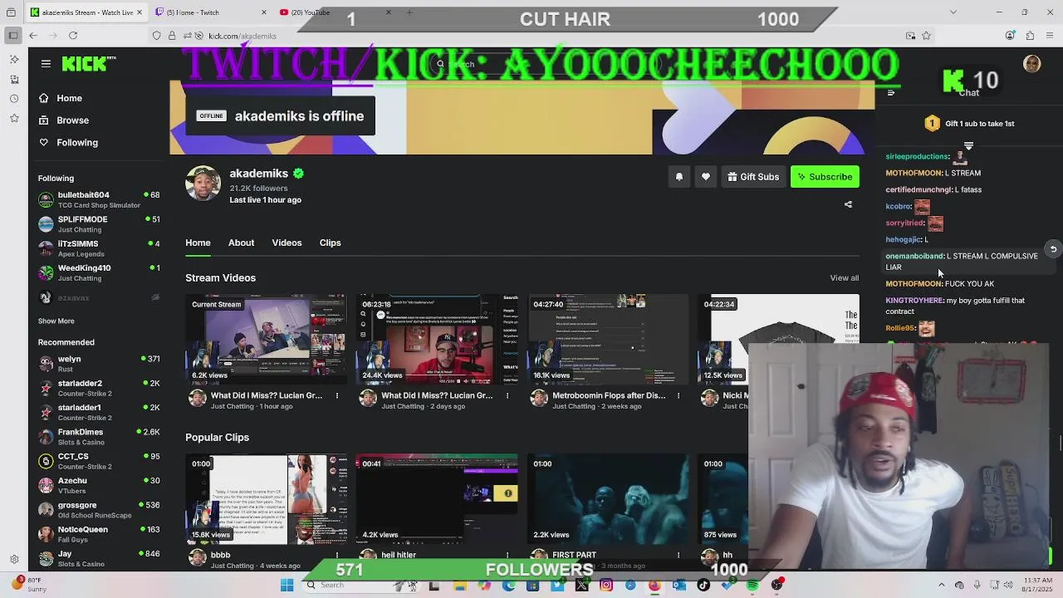
Task: Bookmark this page with star icon
Action: pos(926,36)
